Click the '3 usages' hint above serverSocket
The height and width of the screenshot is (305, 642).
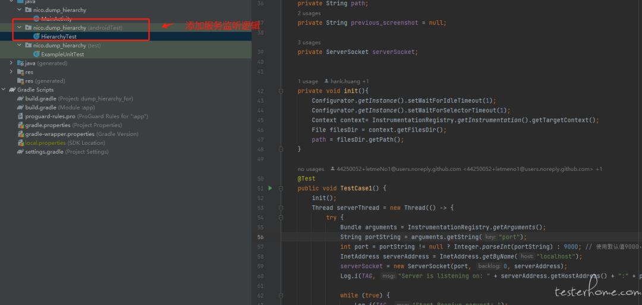pyautogui.click(x=309, y=43)
